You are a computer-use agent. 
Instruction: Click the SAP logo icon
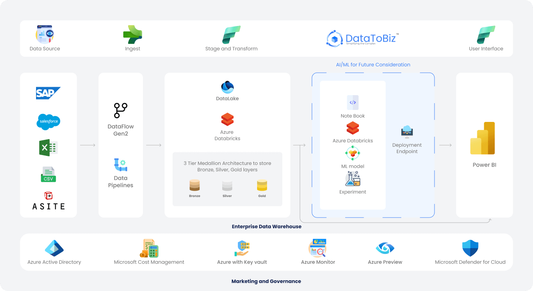click(x=48, y=94)
